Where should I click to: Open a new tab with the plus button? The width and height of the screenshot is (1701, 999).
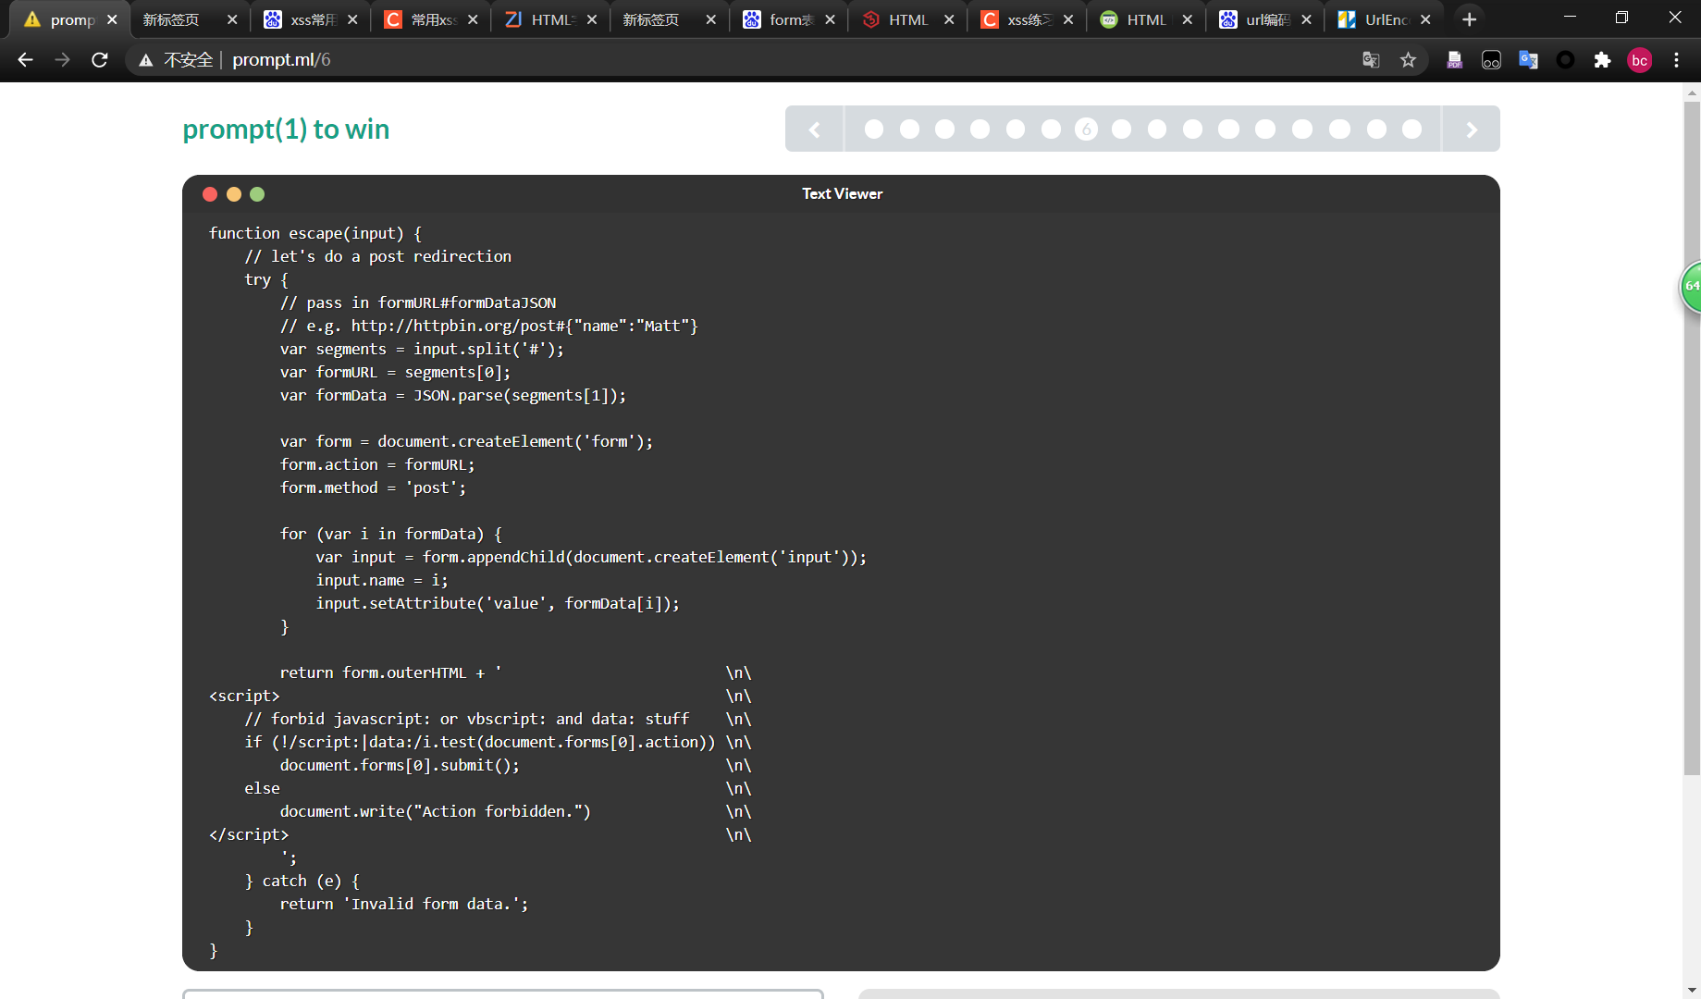point(1469,19)
